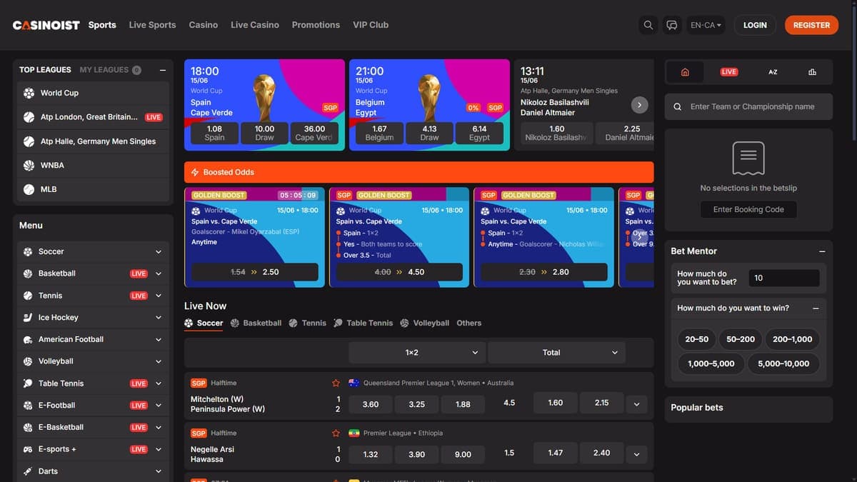Screen dimensions: 857x482
Task: Open the live chat support icon
Action: 672,25
